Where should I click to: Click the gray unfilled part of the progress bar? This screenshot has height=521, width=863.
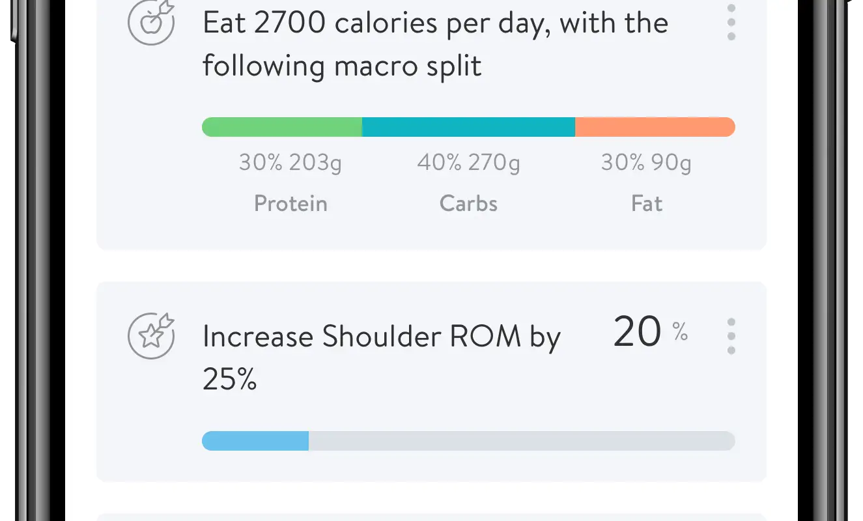click(x=522, y=441)
